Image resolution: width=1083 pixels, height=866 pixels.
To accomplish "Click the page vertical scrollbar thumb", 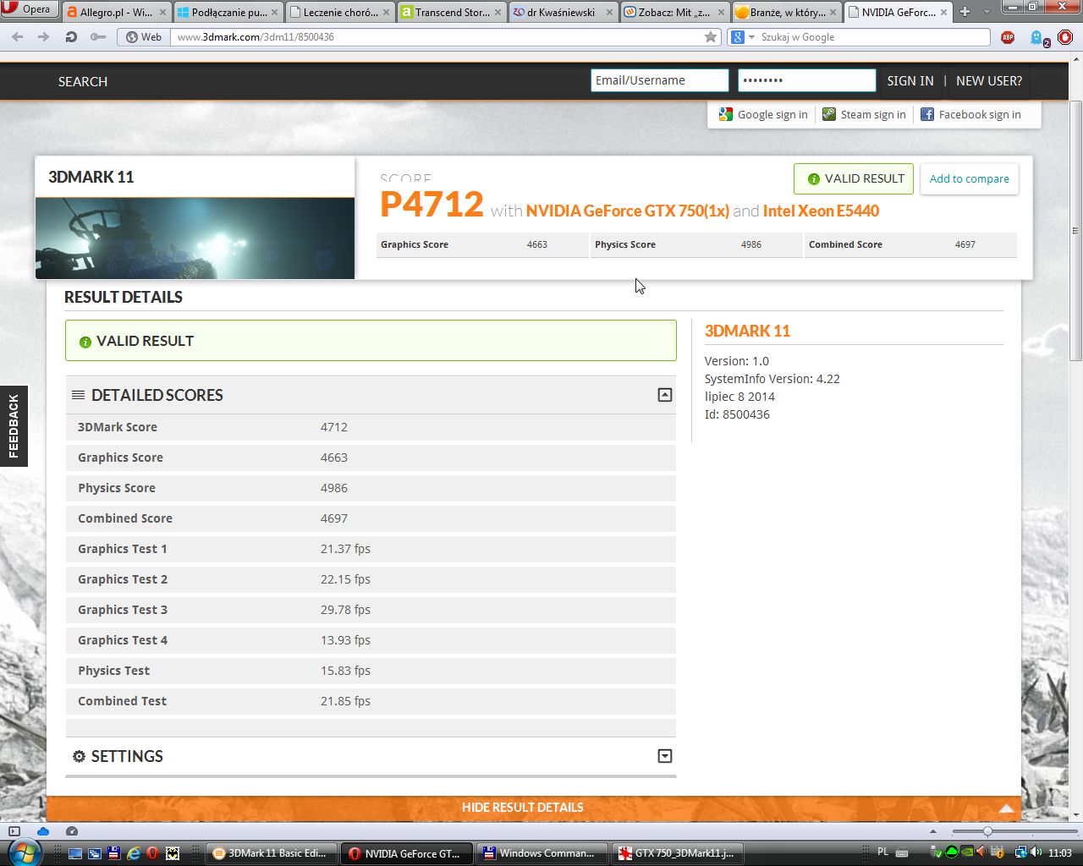I will [1075, 230].
